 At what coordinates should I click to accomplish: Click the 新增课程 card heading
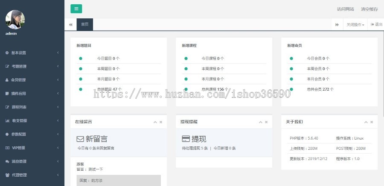point(189,46)
